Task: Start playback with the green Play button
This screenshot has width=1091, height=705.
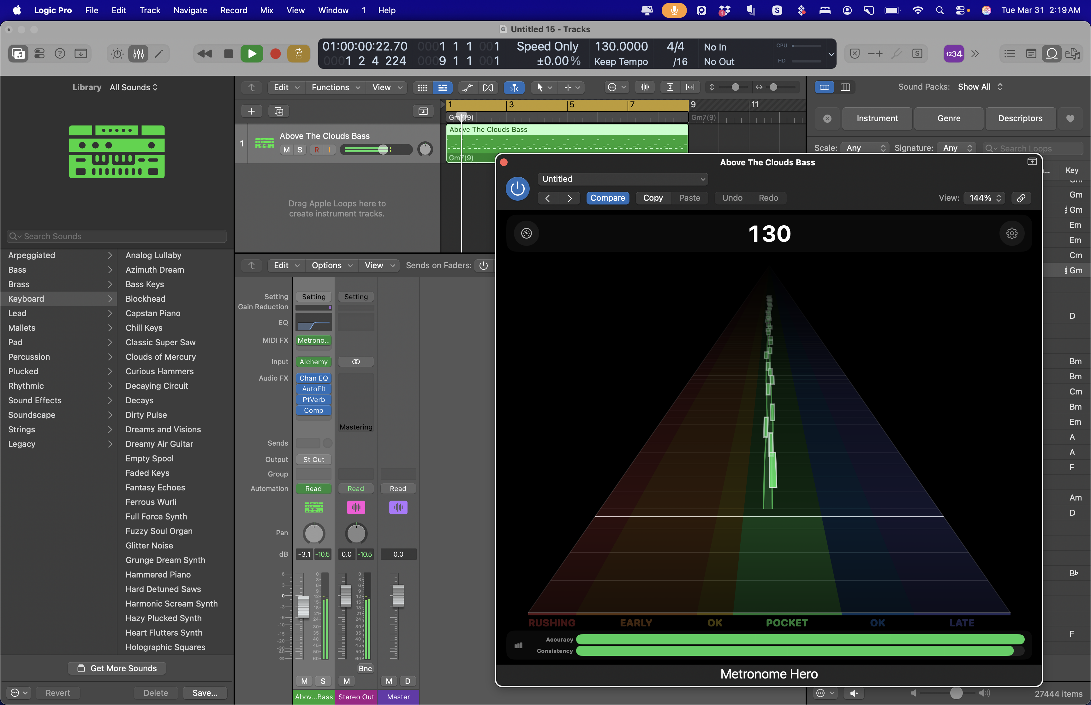Action: click(252, 54)
